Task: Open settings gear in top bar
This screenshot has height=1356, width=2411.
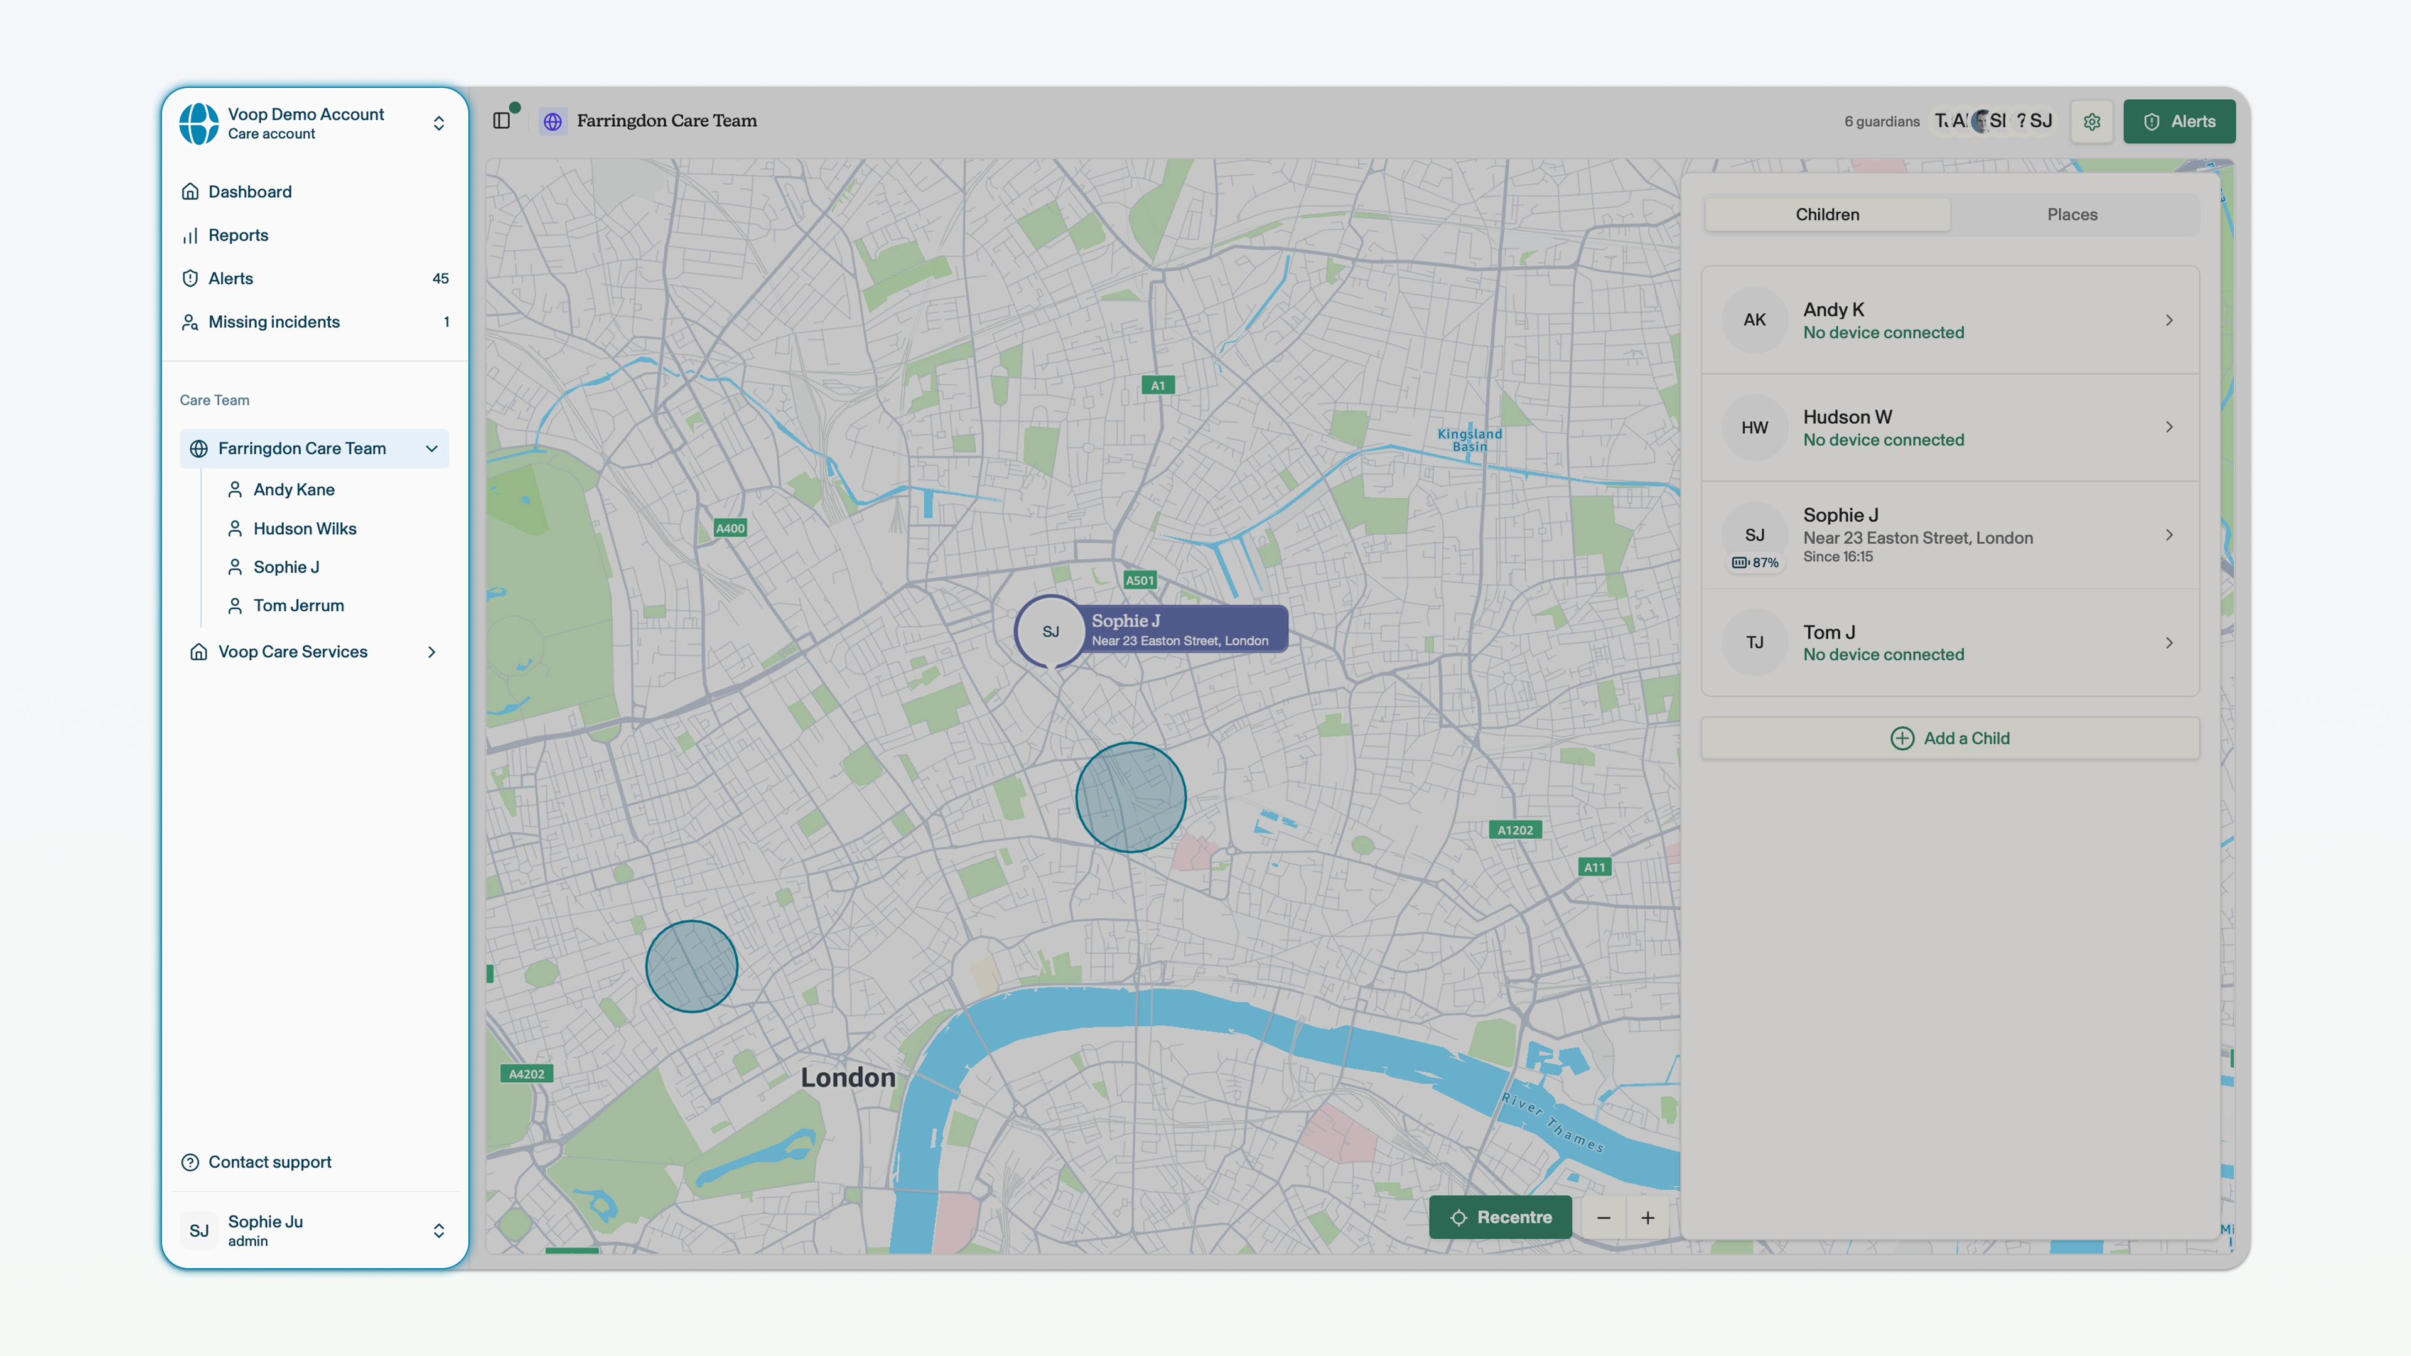Action: click(2092, 122)
